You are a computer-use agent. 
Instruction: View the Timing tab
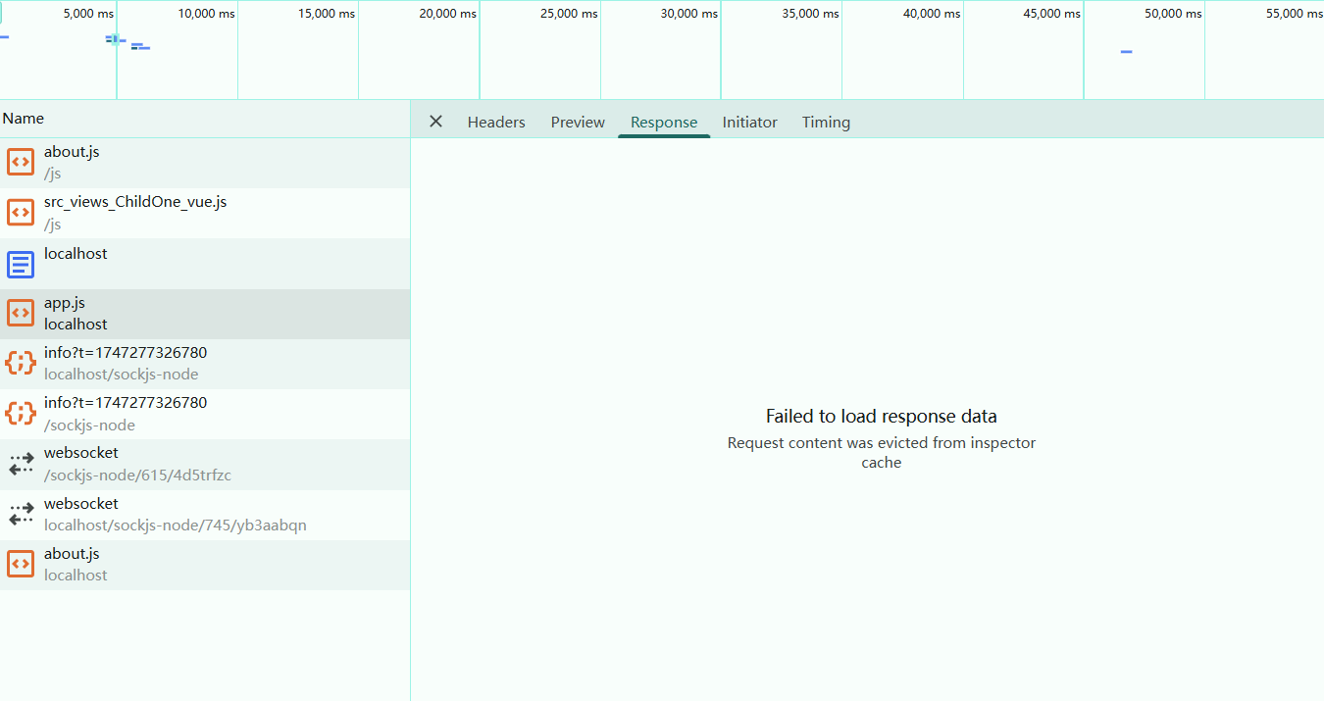[x=826, y=123]
